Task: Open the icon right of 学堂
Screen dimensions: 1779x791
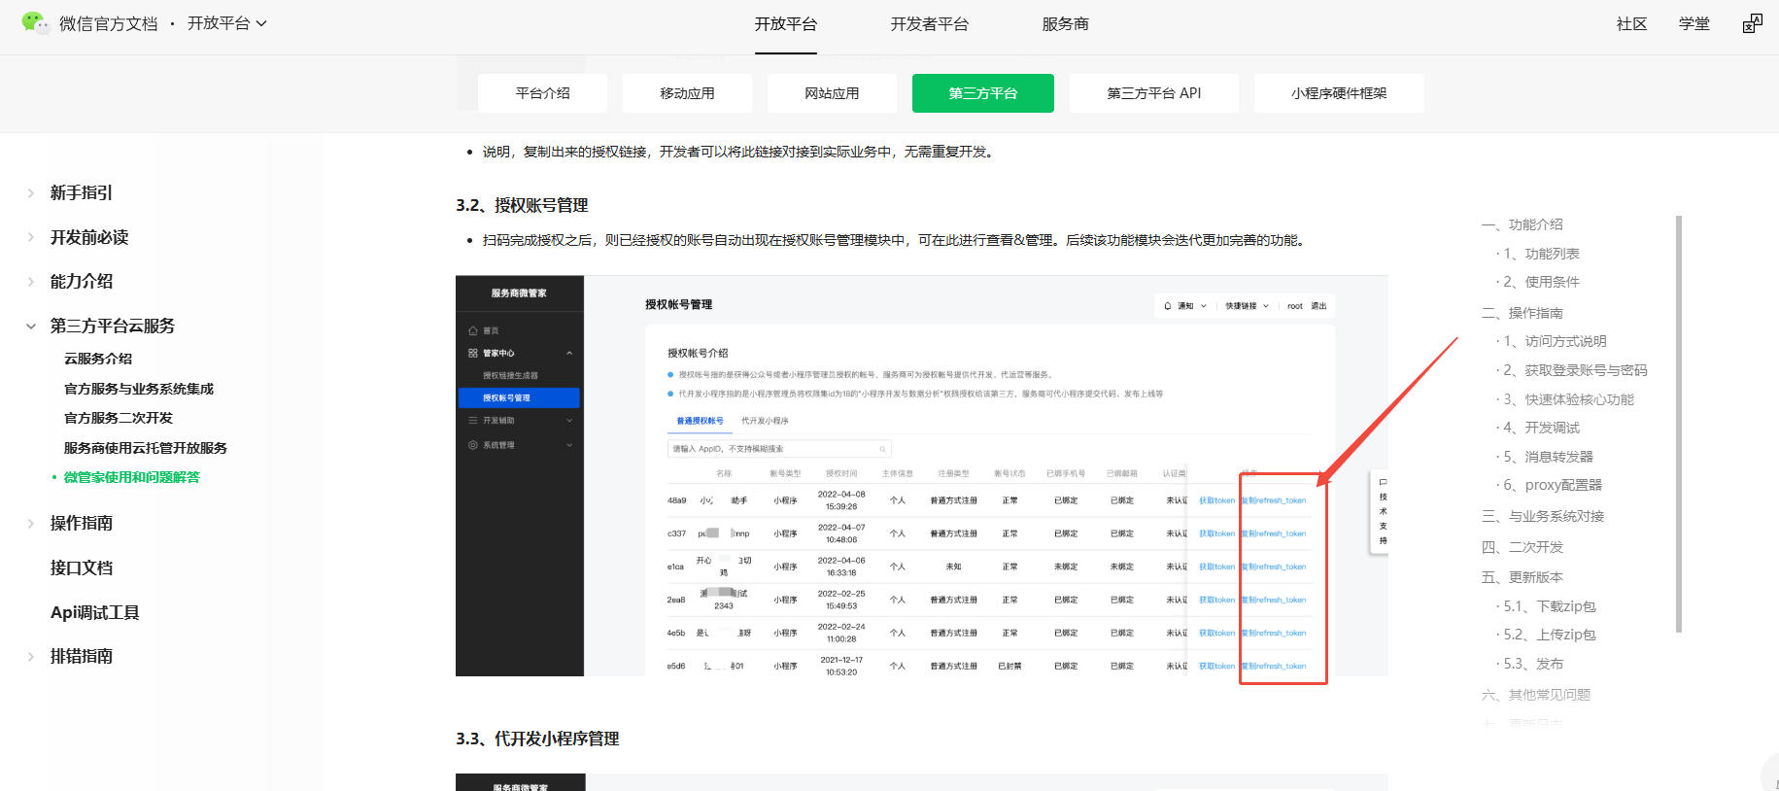Action: [1752, 23]
